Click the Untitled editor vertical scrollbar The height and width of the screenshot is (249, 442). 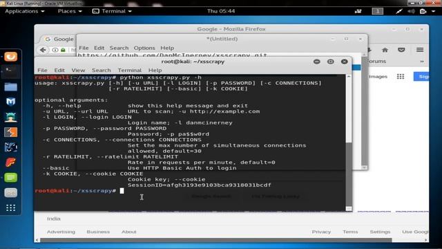pyautogui.click(x=365, y=111)
